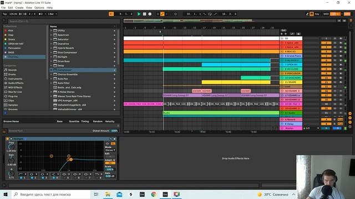Expand the Chorus-Ensemble device folder
The image size is (355, 199).
tap(51, 74)
